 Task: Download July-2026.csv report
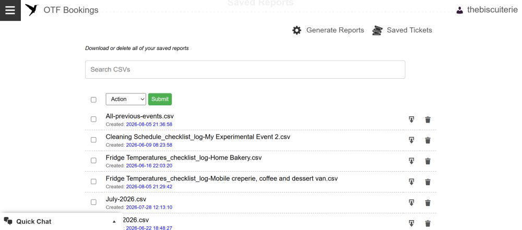411,203
